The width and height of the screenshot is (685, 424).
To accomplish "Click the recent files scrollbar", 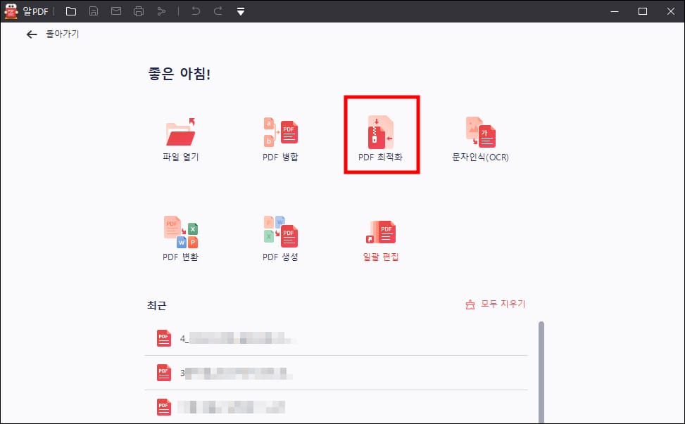I will coord(541,372).
